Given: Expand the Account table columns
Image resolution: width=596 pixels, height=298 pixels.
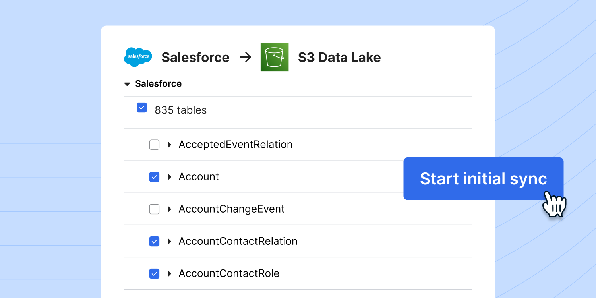Looking at the screenshot, I should (169, 177).
